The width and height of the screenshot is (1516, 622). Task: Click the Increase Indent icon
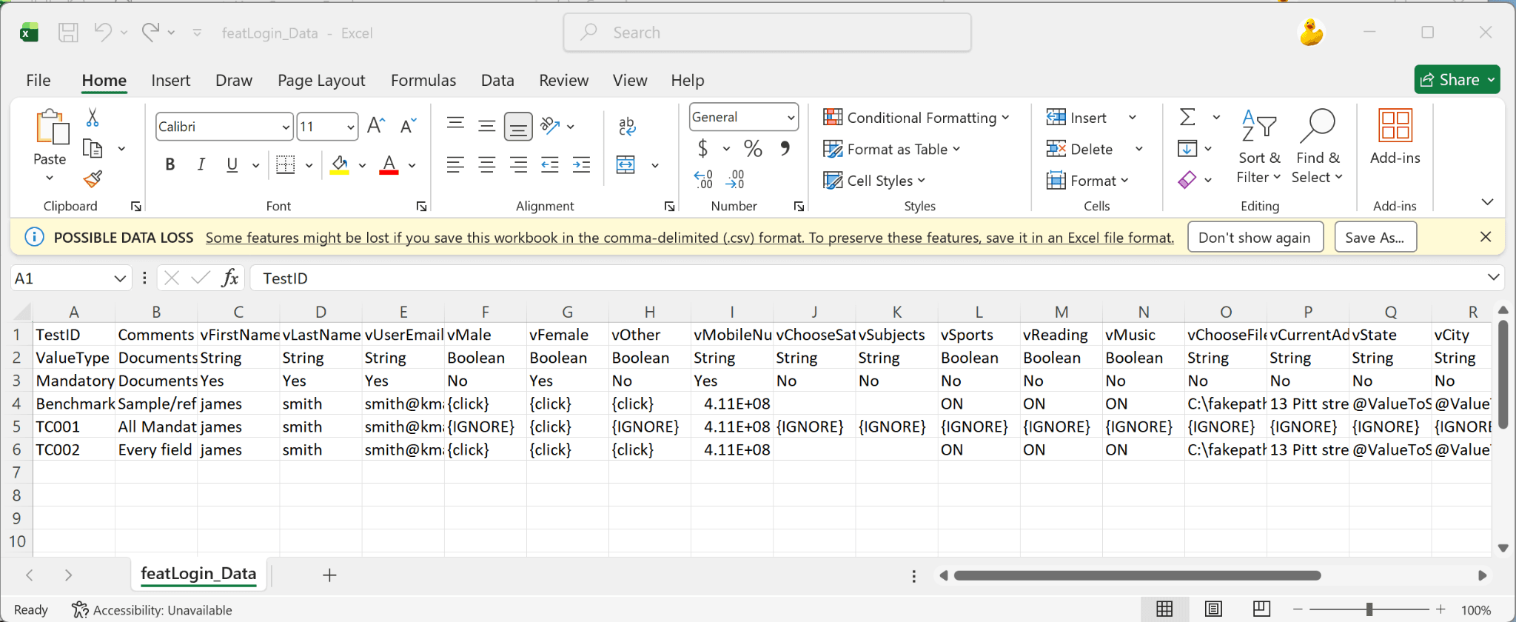click(x=582, y=165)
